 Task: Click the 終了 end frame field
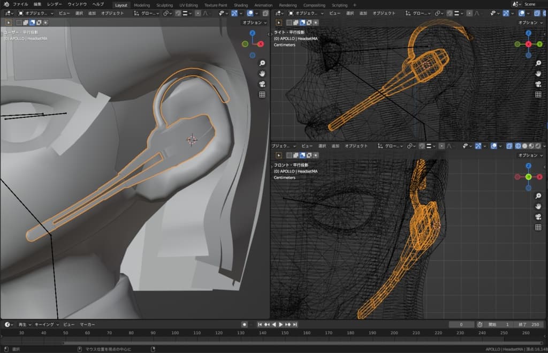click(x=530, y=325)
